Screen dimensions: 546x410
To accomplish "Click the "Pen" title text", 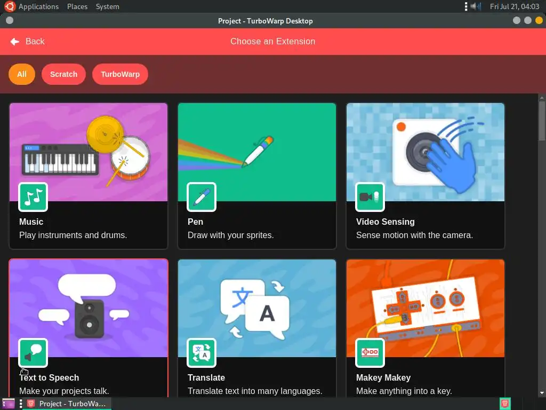I will [x=195, y=222].
